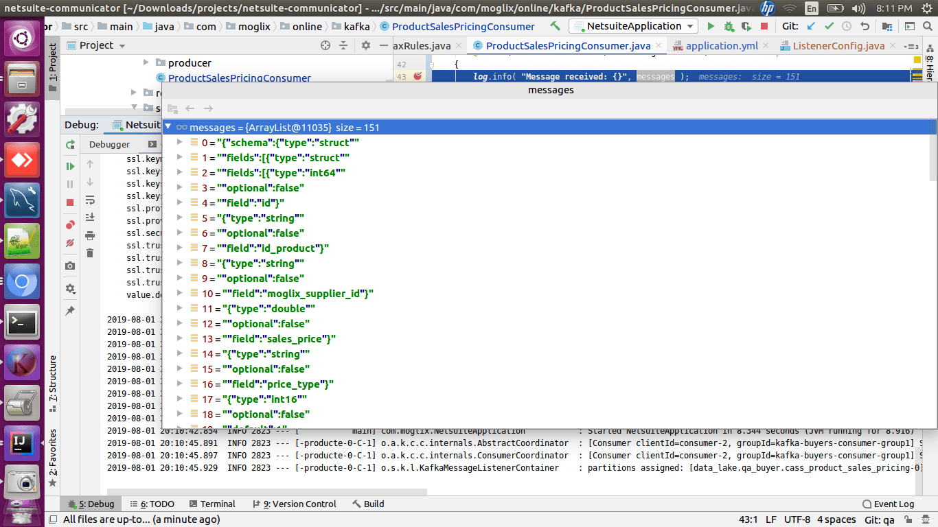Show the hidden editor tabs dropdown
Screen dimensions: 938x527
[912, 46]
